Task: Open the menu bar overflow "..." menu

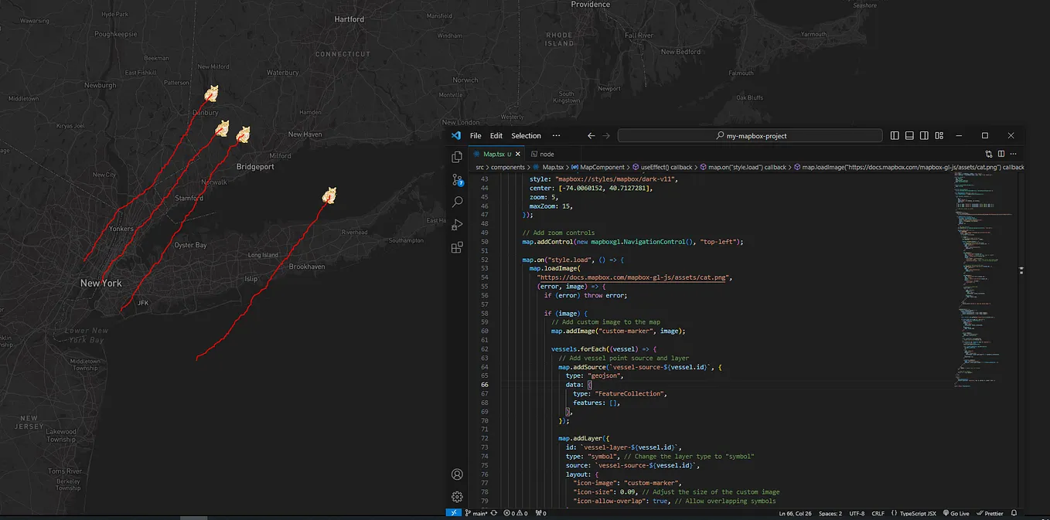Action: click(x=556, y=135)
